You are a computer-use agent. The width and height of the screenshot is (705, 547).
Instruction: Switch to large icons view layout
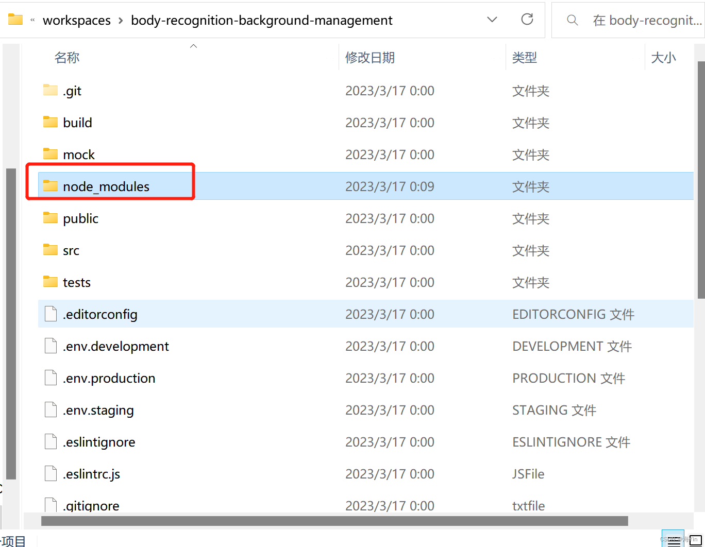coord(696,540)
